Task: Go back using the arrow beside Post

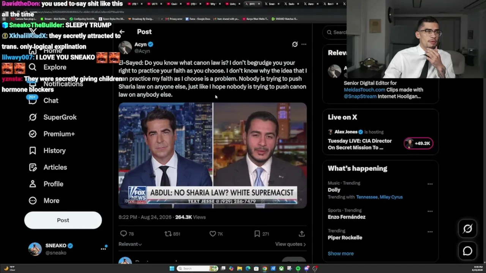Action: tap(122, 32)
